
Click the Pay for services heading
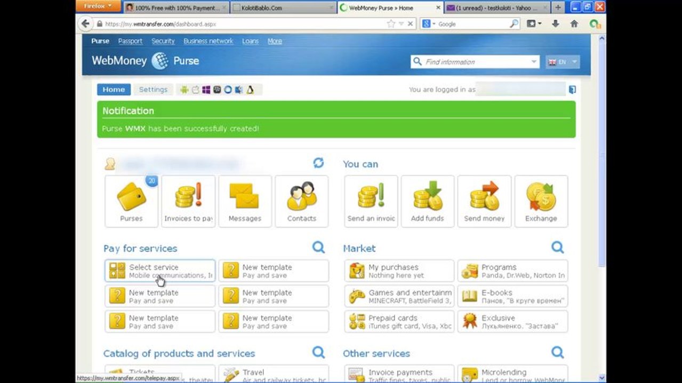140,248
